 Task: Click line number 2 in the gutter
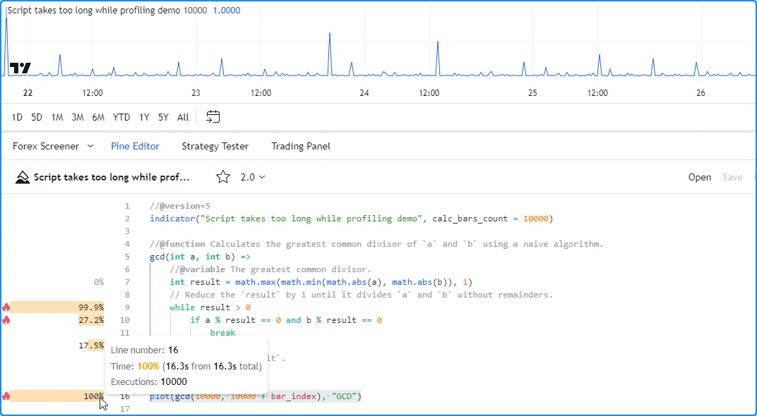tap(127, 219)
